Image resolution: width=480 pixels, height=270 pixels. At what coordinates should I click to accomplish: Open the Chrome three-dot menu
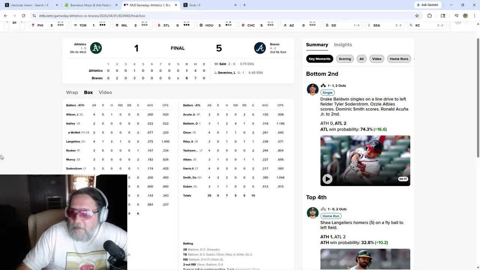tap(474, 16)
